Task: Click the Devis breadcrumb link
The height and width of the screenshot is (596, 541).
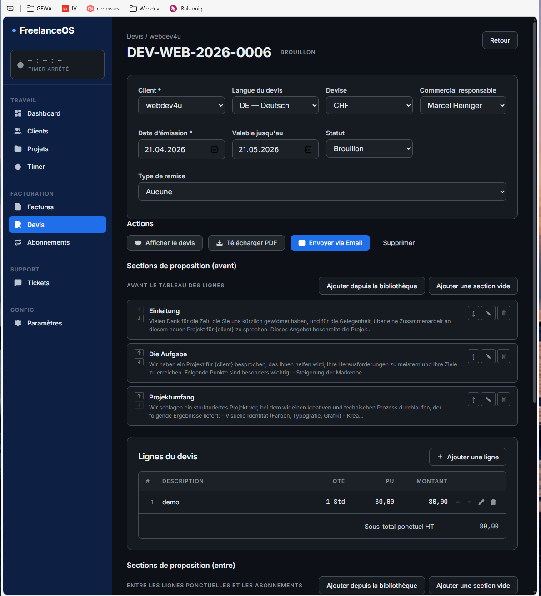Action: [x=135, y=36]
